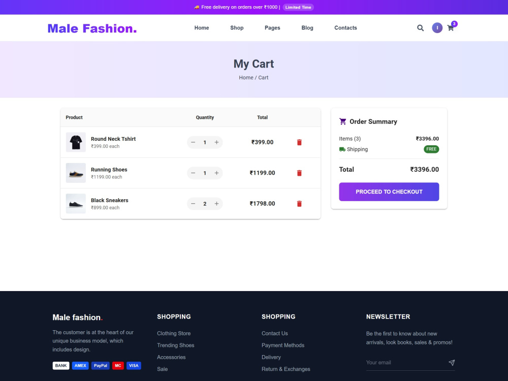Open Clothing Store footer link
This screenshot has height=381, width=508.
tap(174, 333)
